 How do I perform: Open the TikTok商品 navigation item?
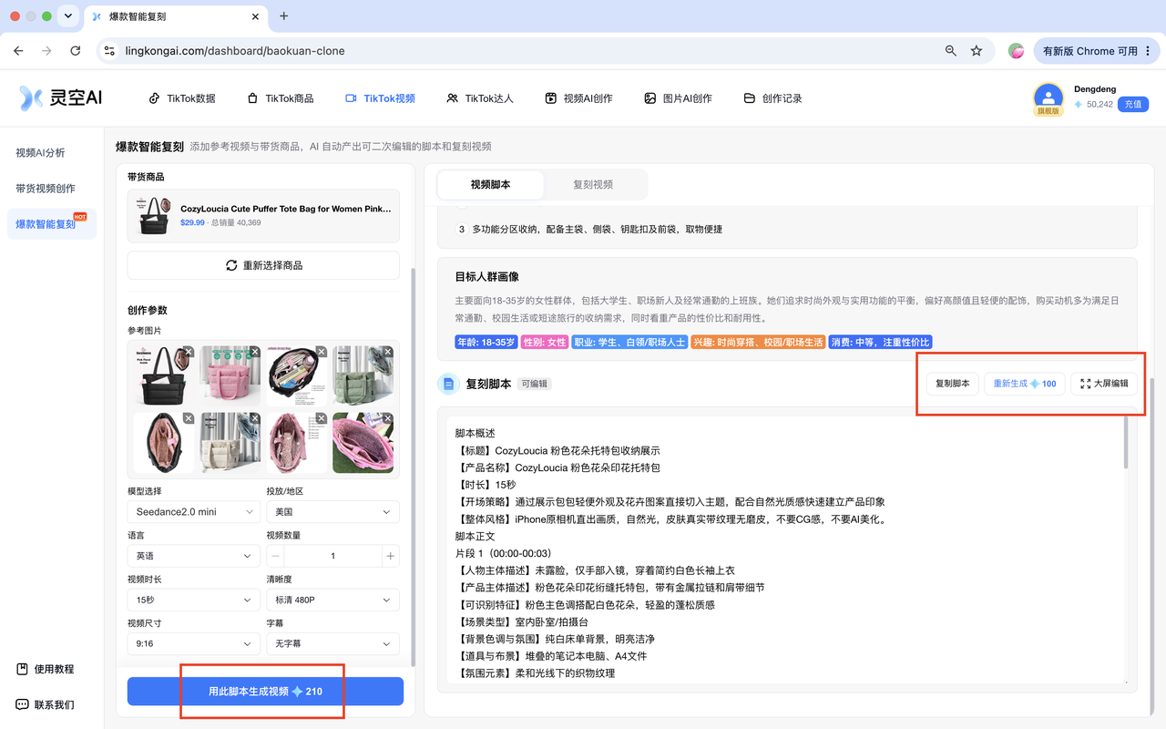point(281,98)
